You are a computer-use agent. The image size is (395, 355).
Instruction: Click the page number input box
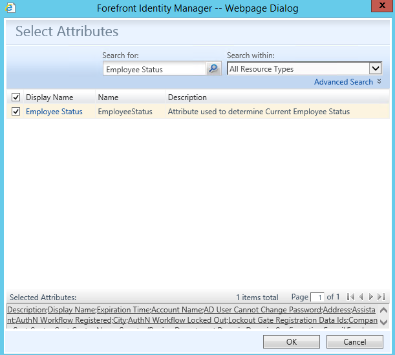pos(317,298)
